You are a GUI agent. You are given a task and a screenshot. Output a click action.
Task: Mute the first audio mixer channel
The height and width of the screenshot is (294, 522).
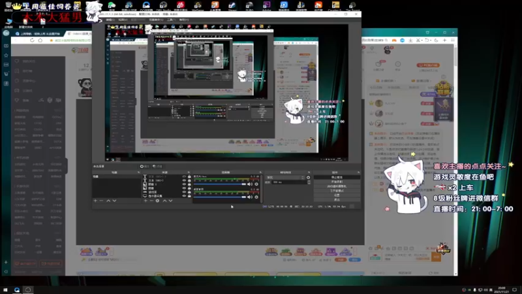250,184
